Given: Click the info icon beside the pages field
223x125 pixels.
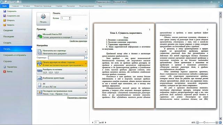Looking at the screenshot, I should coord(86,58).
